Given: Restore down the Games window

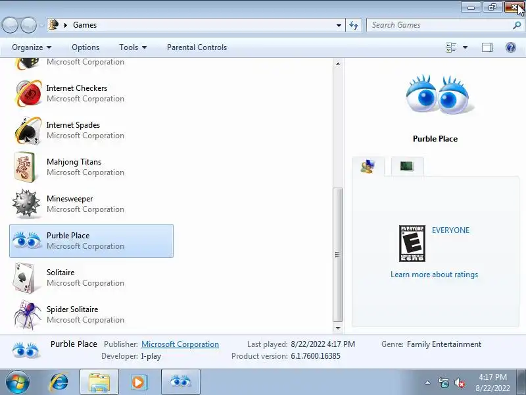Looking at the screenshot, I should point(492,7).
